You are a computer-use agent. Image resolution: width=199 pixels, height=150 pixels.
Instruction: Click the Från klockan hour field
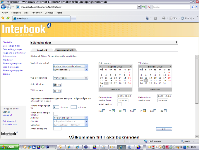point(55,85)
